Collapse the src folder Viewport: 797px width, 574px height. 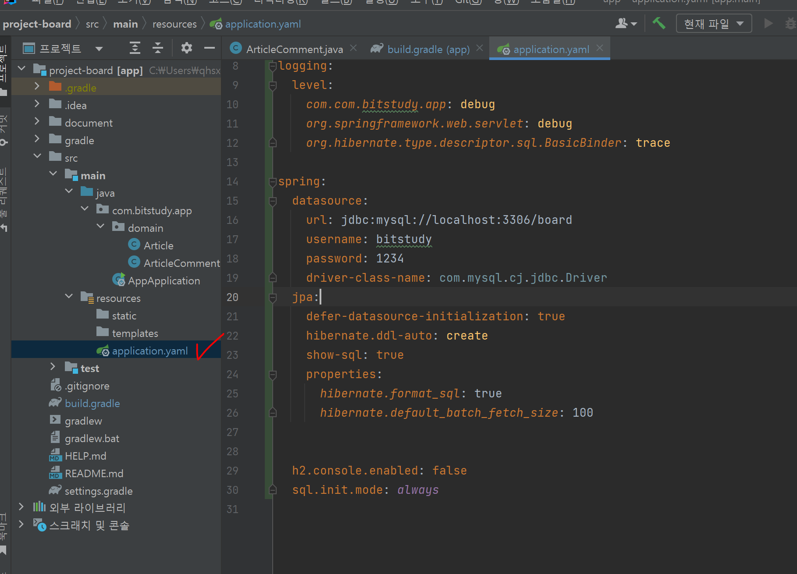click(37, 156)
